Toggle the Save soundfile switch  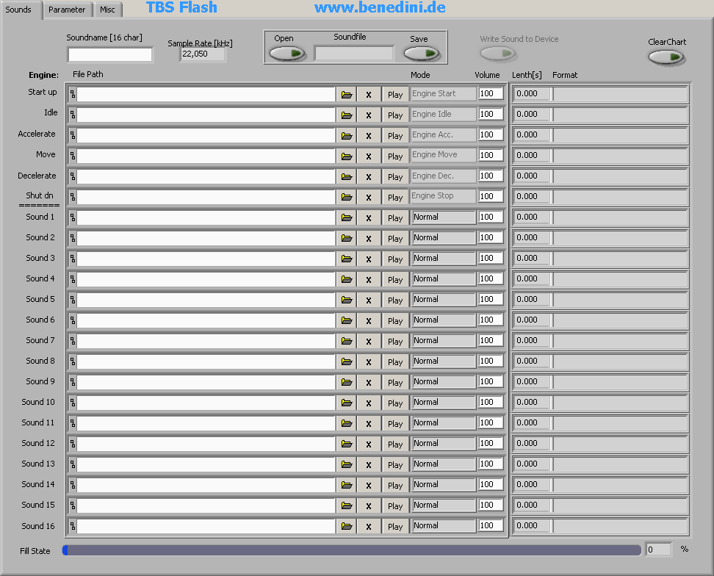pyautogui.click(x=422, y=54)
